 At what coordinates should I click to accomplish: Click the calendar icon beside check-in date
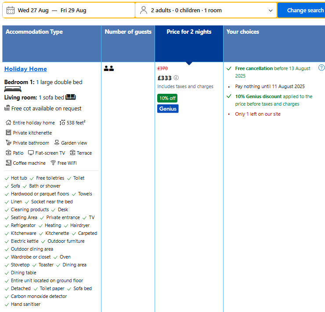pyautogui.click(x=11, y=10)
